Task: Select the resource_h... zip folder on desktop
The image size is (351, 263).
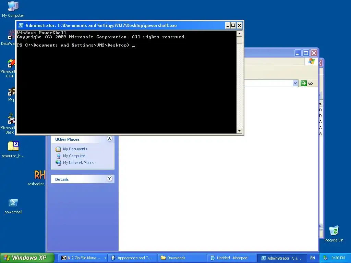Action: coord(13,149)
